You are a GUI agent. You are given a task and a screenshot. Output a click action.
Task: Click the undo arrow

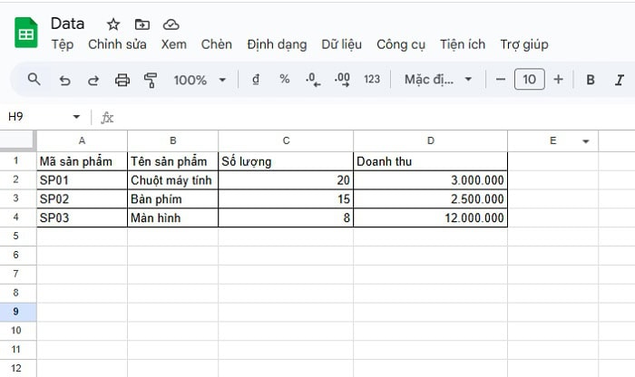[64, 80]
